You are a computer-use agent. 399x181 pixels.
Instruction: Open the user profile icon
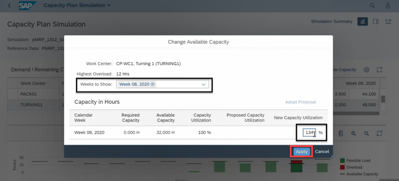click(388, 5)
